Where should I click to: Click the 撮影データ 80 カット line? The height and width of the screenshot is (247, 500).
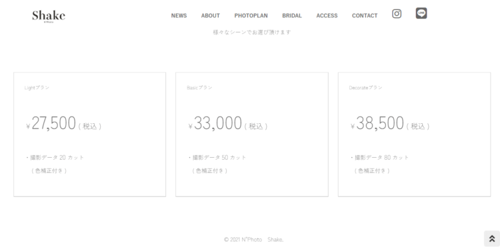[379, 158]
